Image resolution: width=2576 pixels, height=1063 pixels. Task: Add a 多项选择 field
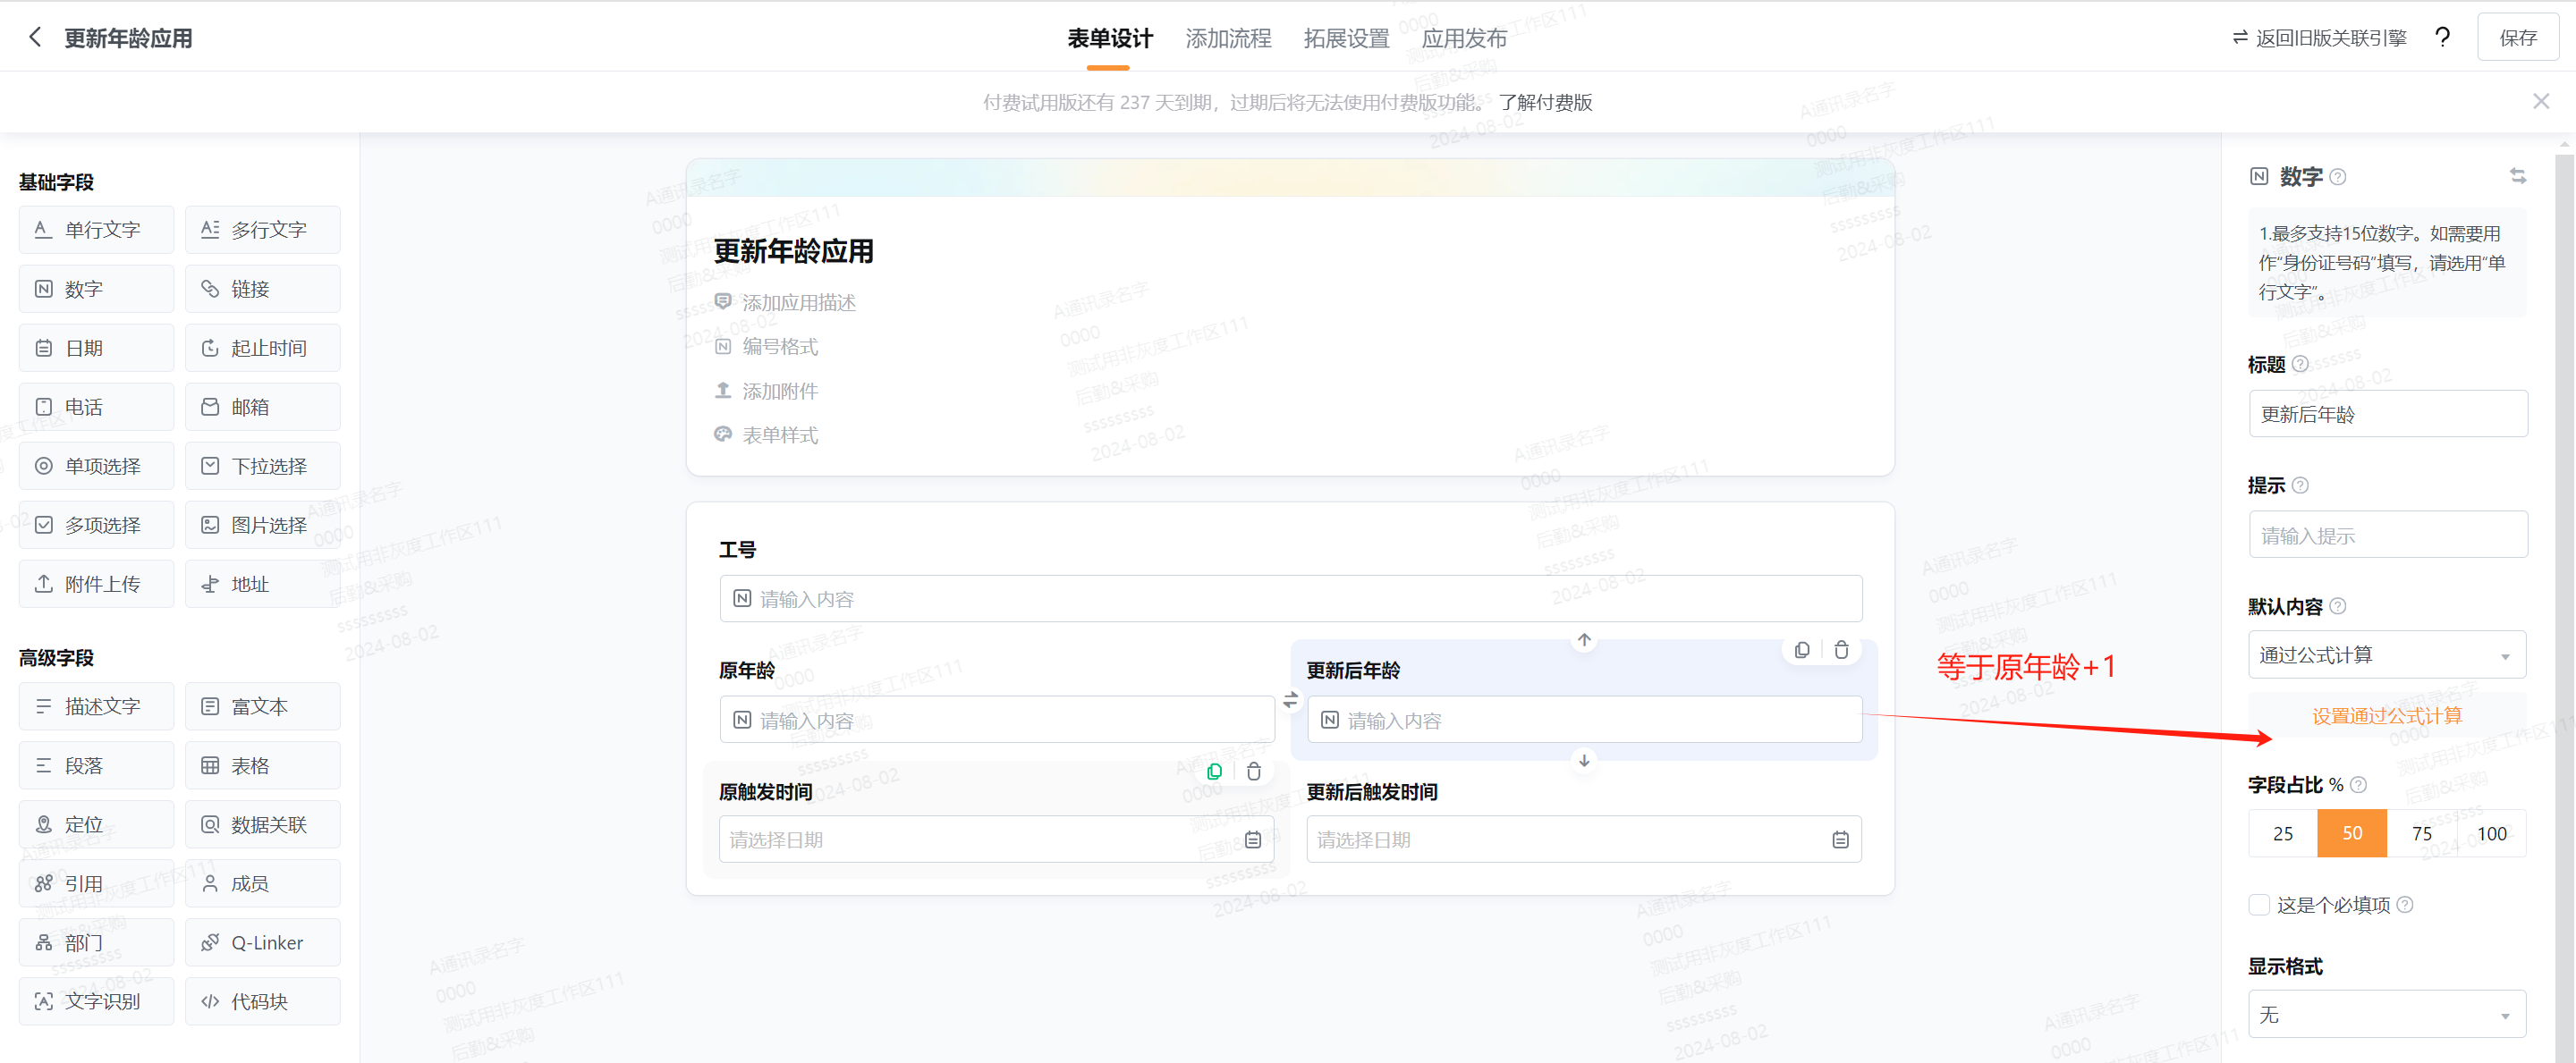(x=96, y=525)
